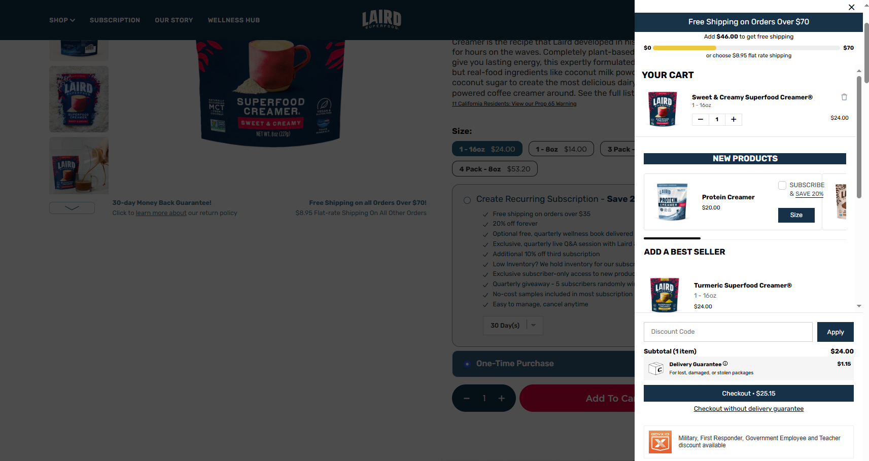This screenshot has height=461, width=869.
Task: Open the Wellness Hub menu item
Action: (x=234, y=20)
